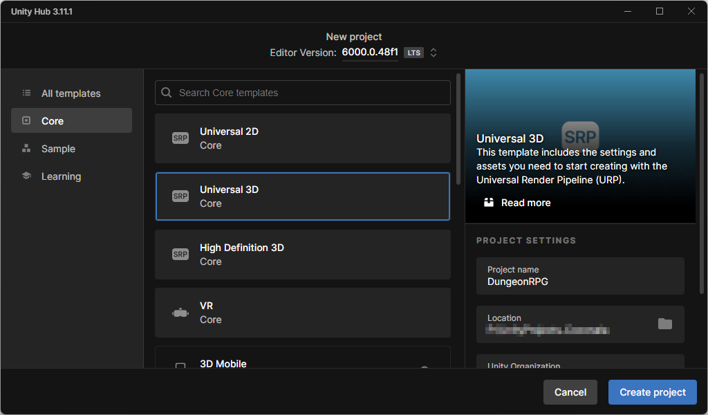Screen dimensions: 708x415
Task: Click the VR headset icon
Action: point(180,313)
